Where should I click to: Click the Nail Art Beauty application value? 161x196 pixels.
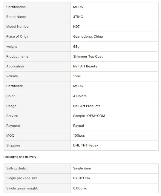(x=85, y=66)
